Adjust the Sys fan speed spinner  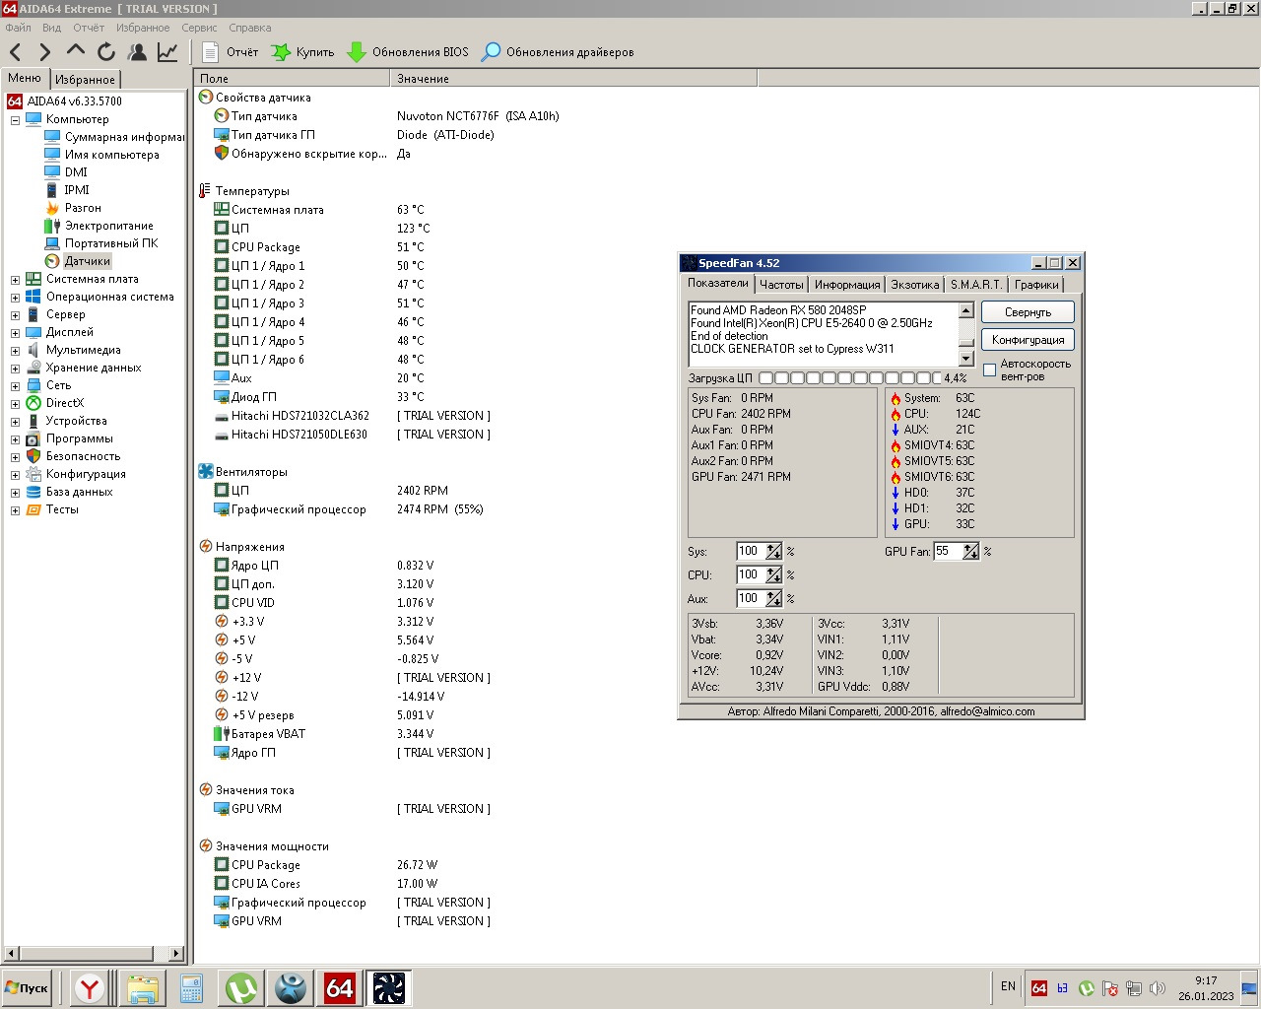pyautogui.click(x=774, y=552)
